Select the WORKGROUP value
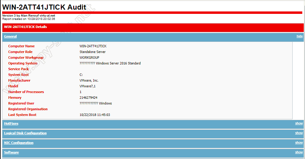The image size is (305, 159). point(89,58)
